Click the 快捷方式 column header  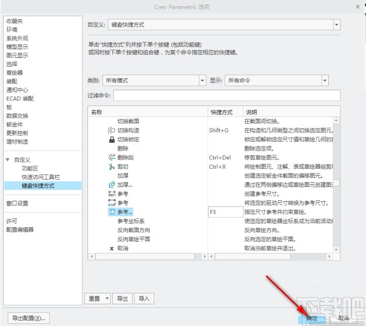[226, 112]
